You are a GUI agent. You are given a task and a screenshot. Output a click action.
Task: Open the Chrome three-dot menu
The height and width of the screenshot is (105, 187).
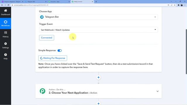pos(185,5)
